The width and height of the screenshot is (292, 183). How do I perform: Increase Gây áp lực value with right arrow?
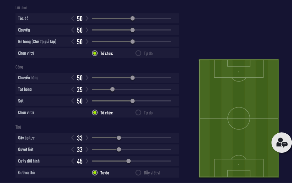87,138
